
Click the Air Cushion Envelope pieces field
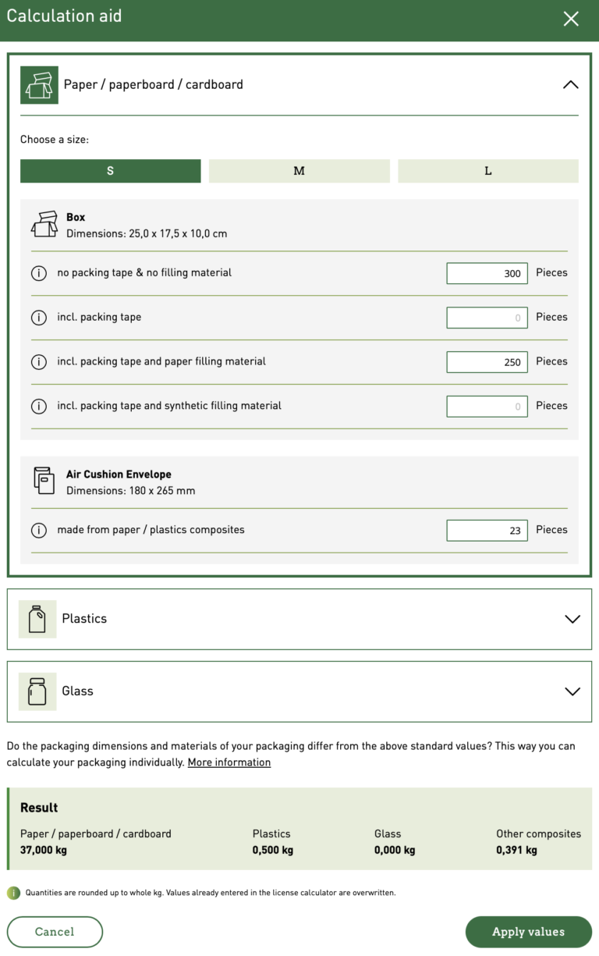click(487, 531)
